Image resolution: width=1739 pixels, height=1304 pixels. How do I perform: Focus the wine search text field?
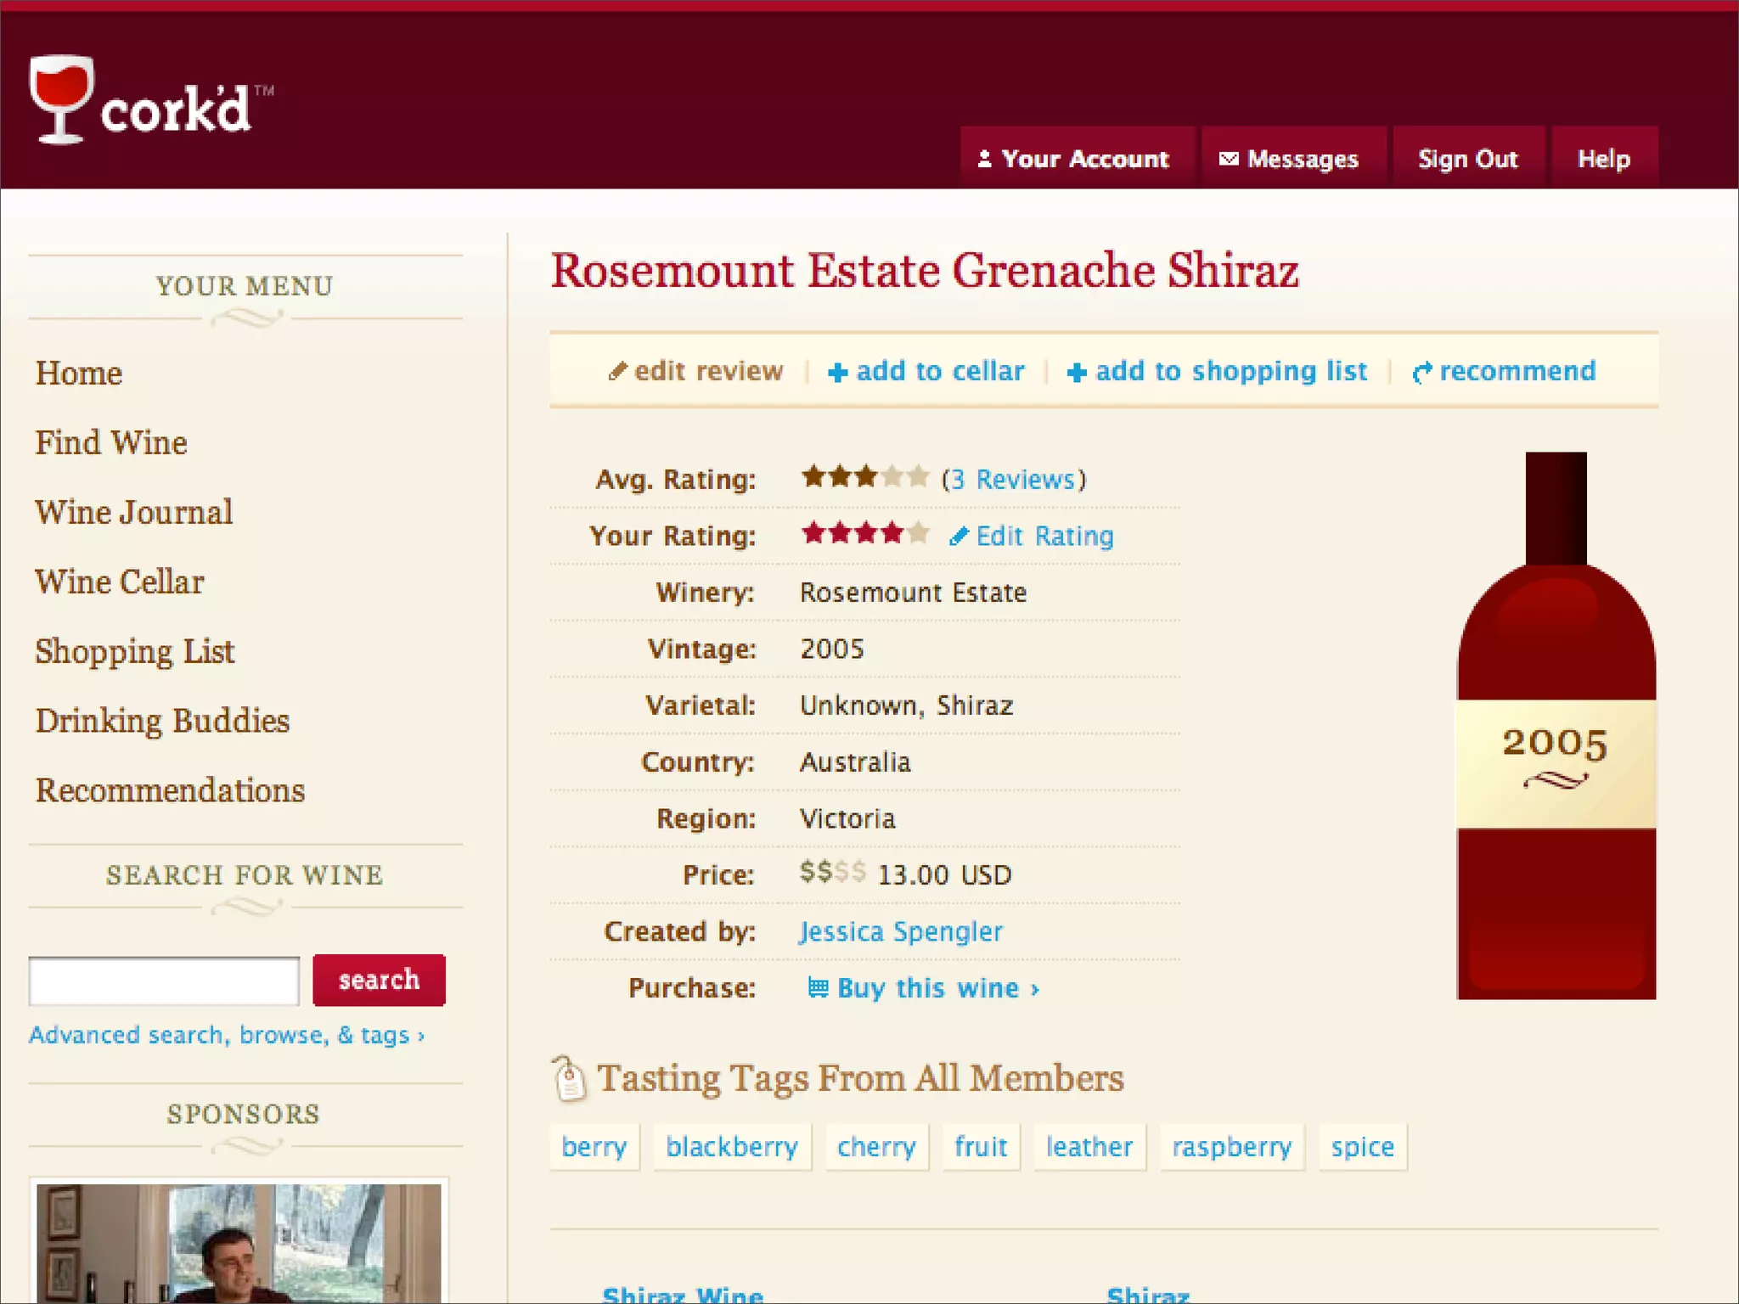coord(164,981)
